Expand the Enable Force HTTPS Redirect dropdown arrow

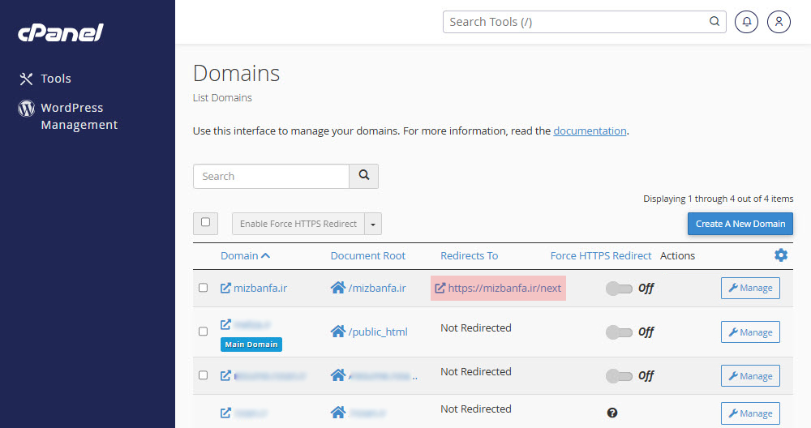(373, 224)
